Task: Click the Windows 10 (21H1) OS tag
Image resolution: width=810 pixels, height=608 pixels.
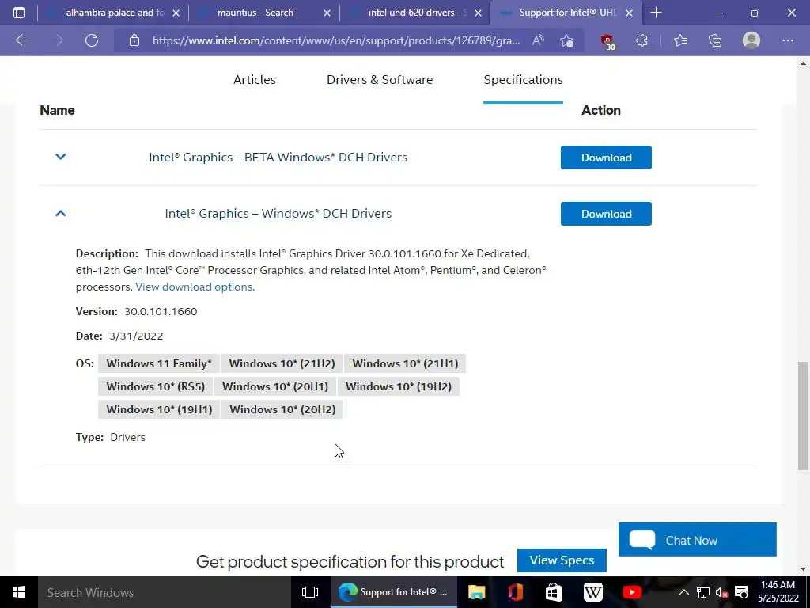Action: point(405,363)
